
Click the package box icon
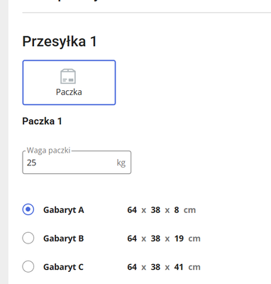click(68, 76)
